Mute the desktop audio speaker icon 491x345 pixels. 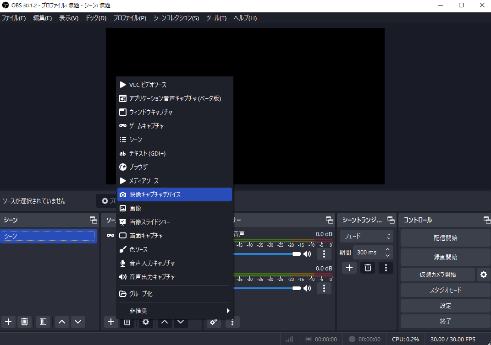[307, 253]
